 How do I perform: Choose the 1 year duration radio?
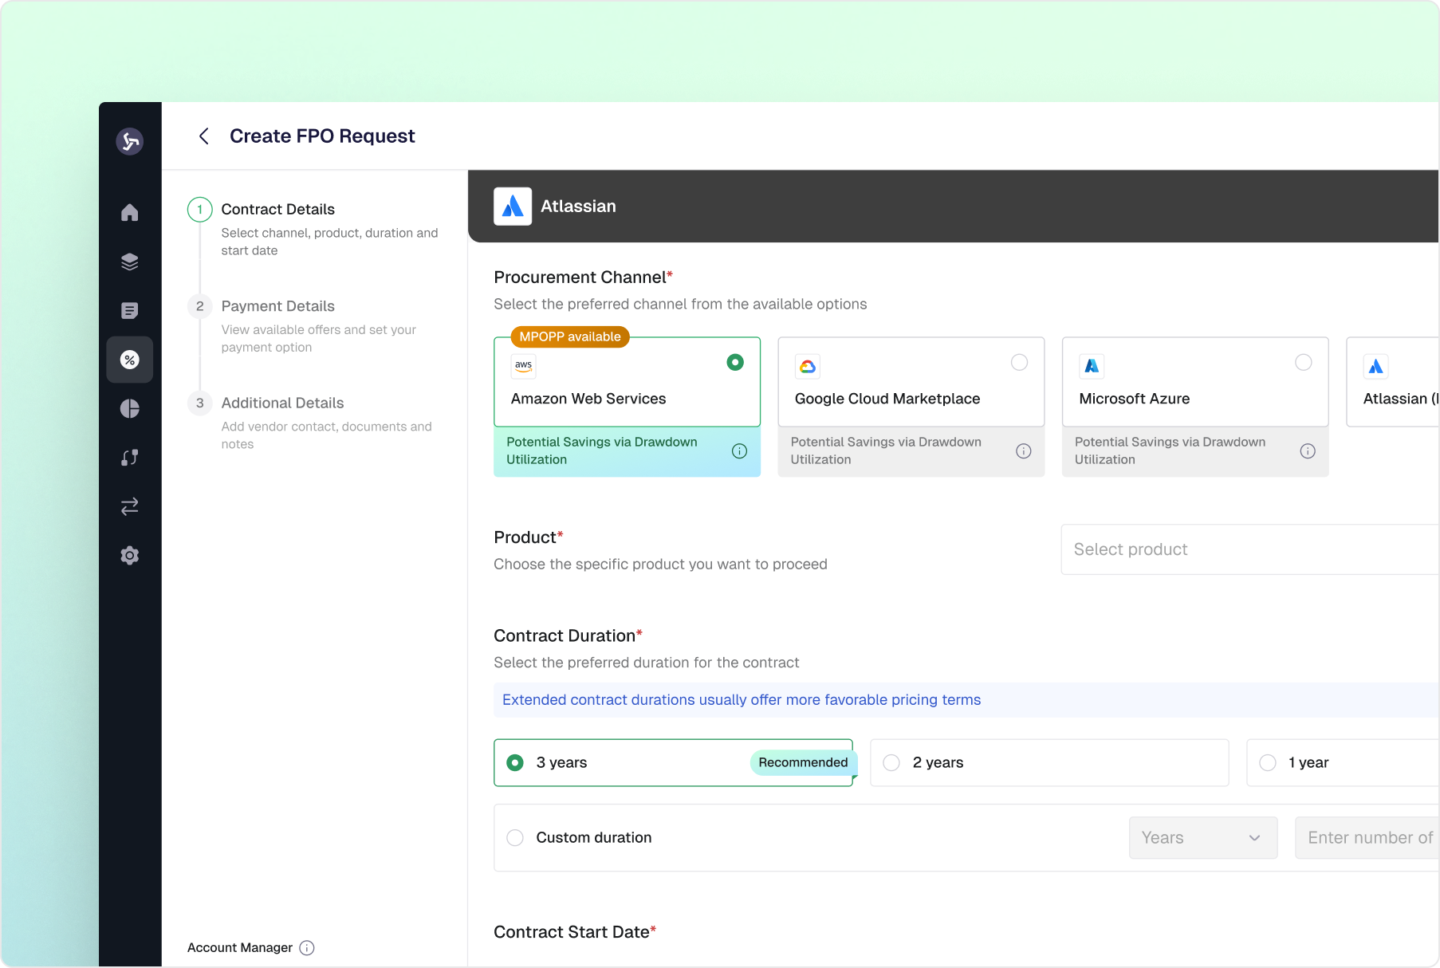[1268, 763]
